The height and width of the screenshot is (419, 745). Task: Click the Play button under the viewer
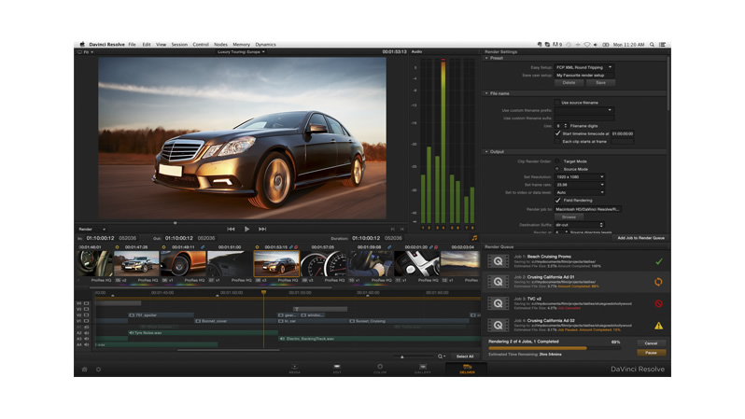point(246,229)
